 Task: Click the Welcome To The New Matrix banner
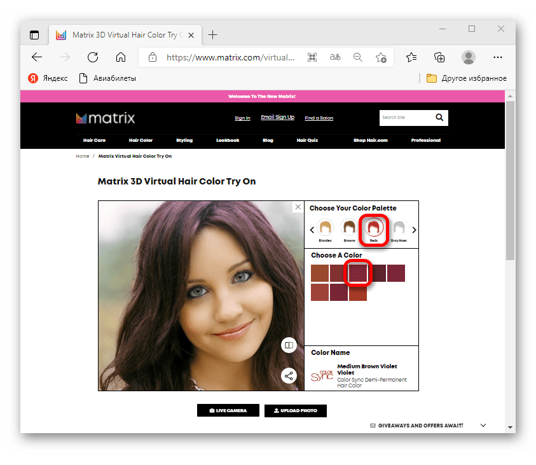point(262,97)
